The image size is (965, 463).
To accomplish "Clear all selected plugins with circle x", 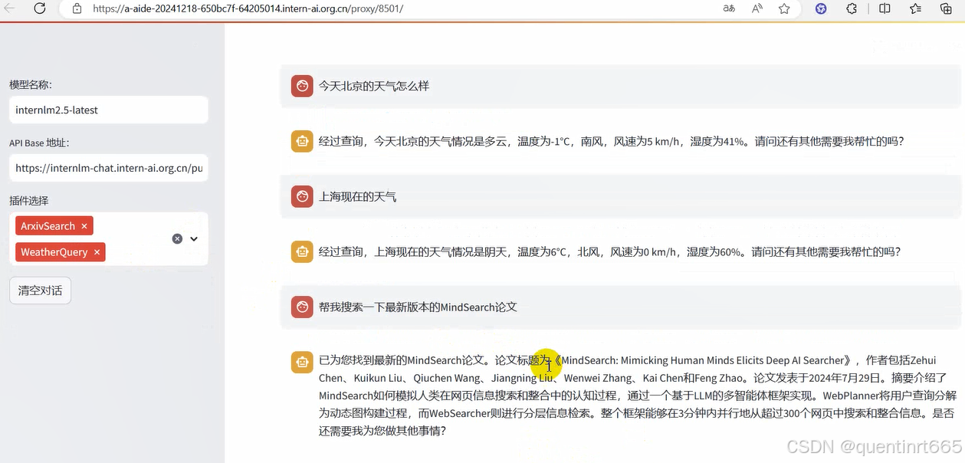I will (x=177, y=238).
